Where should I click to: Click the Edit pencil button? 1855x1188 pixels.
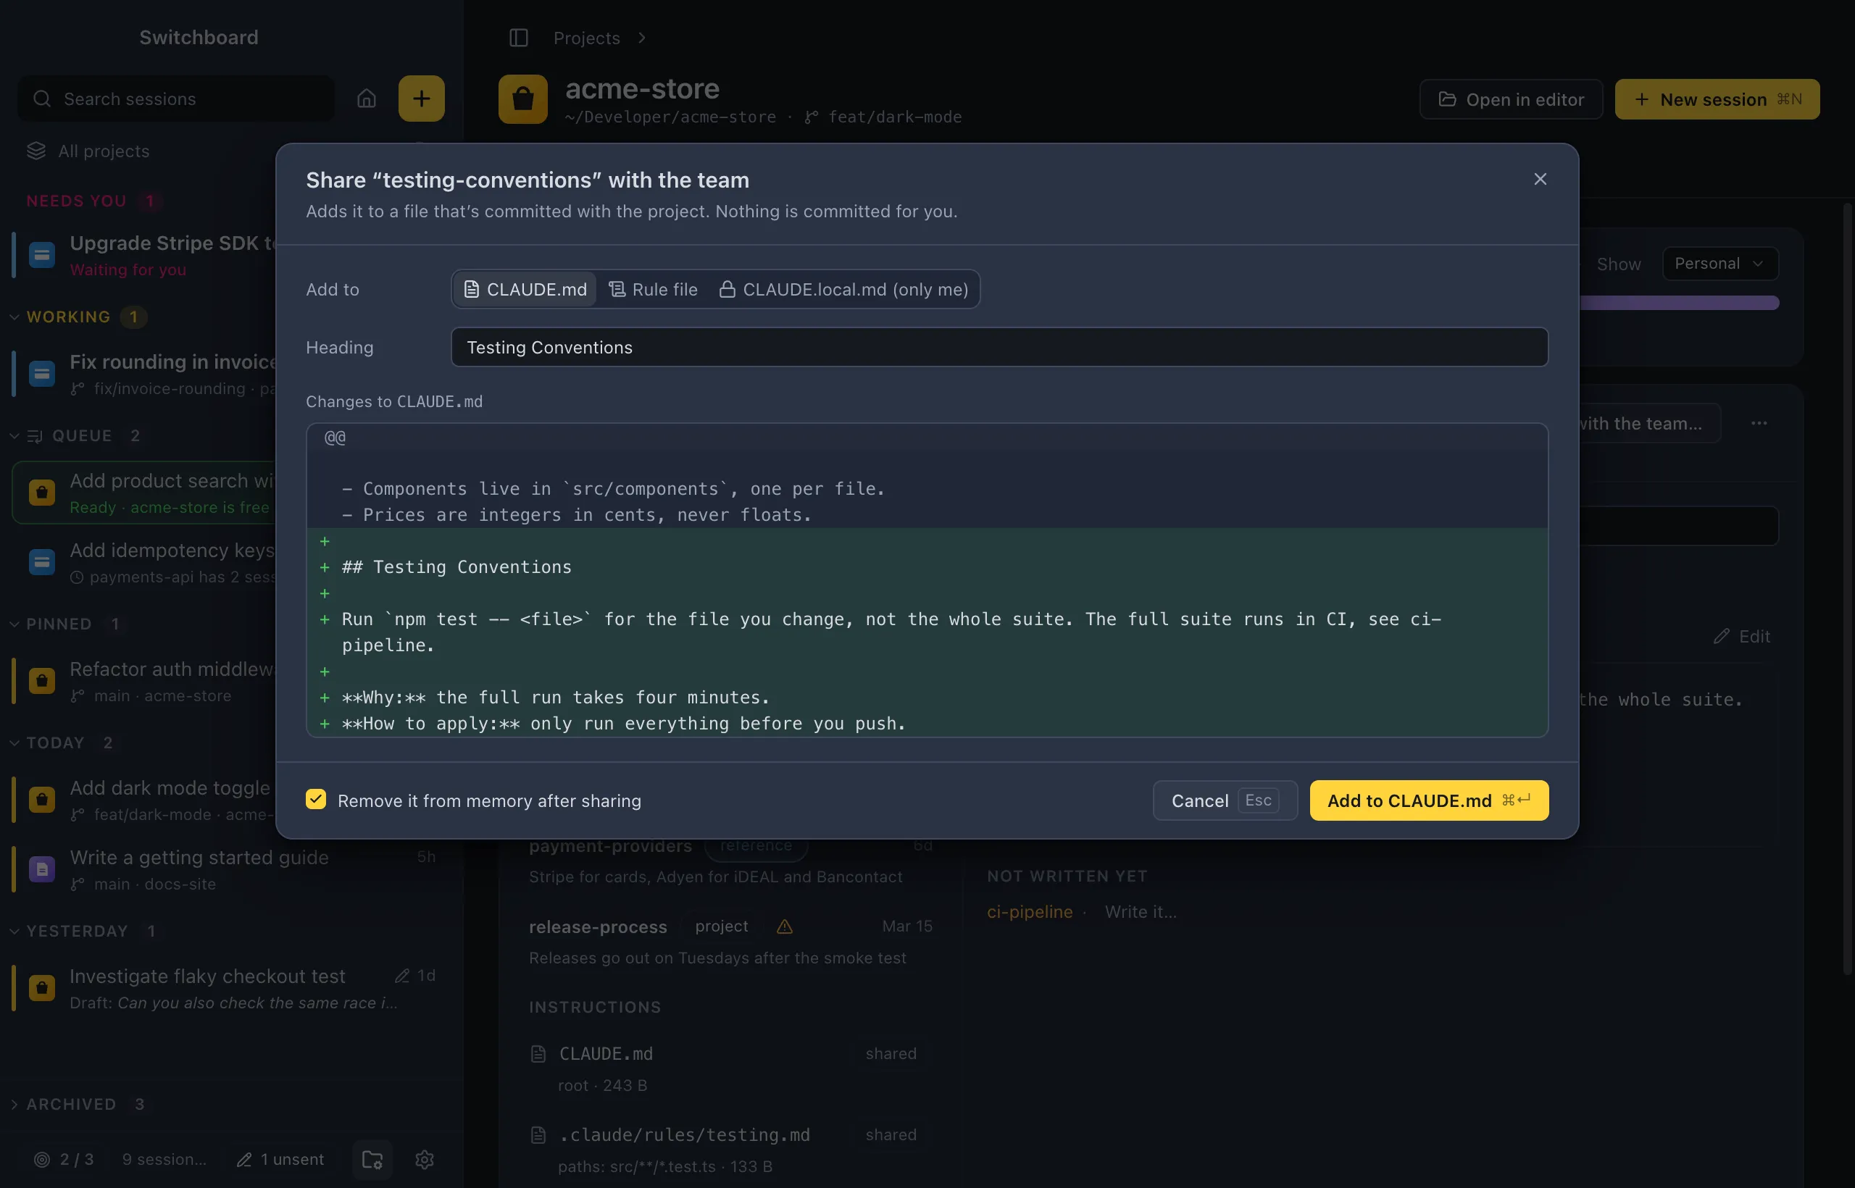click(x=1741, y=637)
